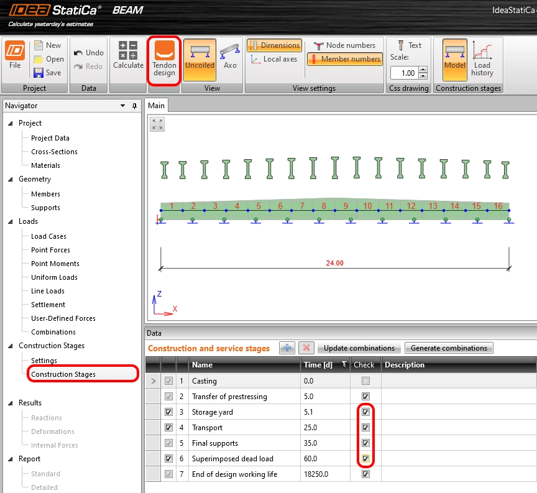
Task: Collapse the Loads tree node
Action: [x=11, y=222]
